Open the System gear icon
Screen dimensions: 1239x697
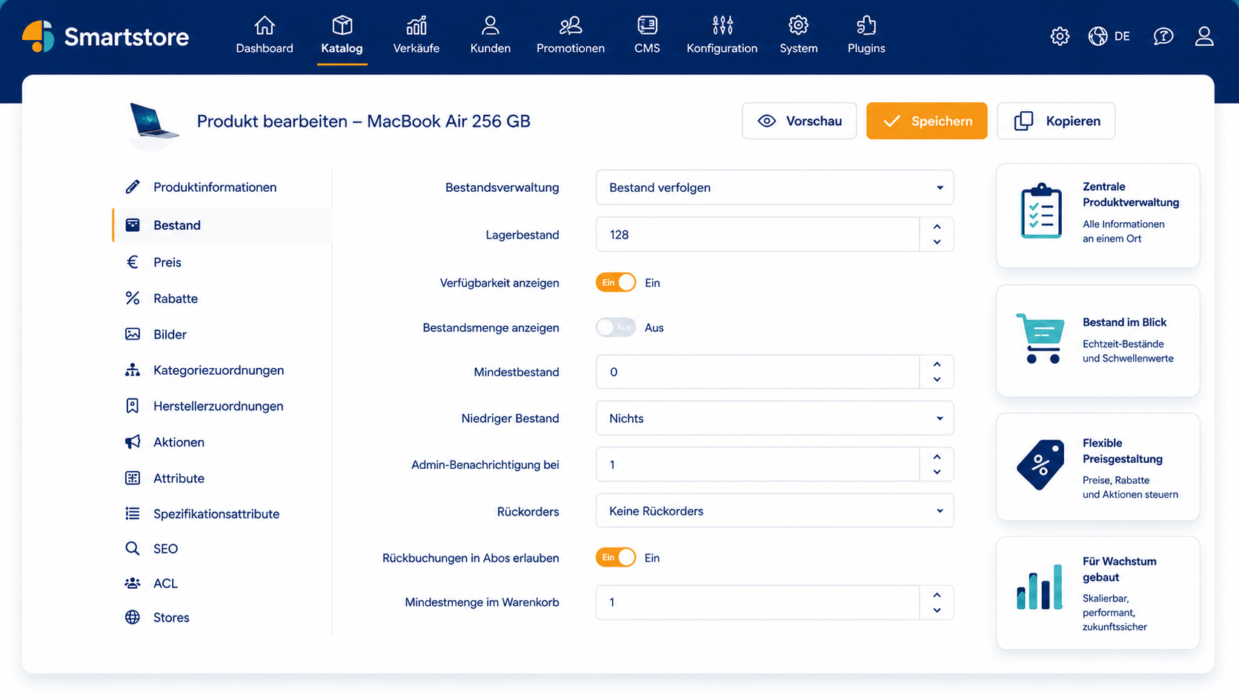798,26
